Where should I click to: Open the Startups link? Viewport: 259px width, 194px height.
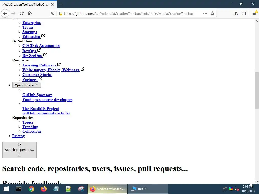(30, 32)
